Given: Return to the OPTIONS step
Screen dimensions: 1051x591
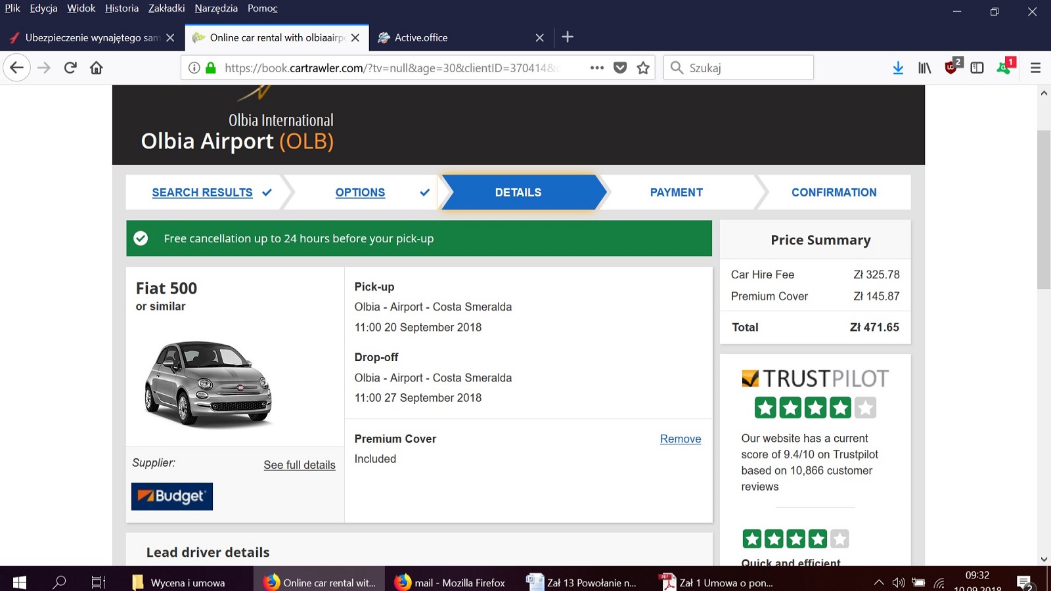Looking at the screenshot, I should click(x=360, y=192).
